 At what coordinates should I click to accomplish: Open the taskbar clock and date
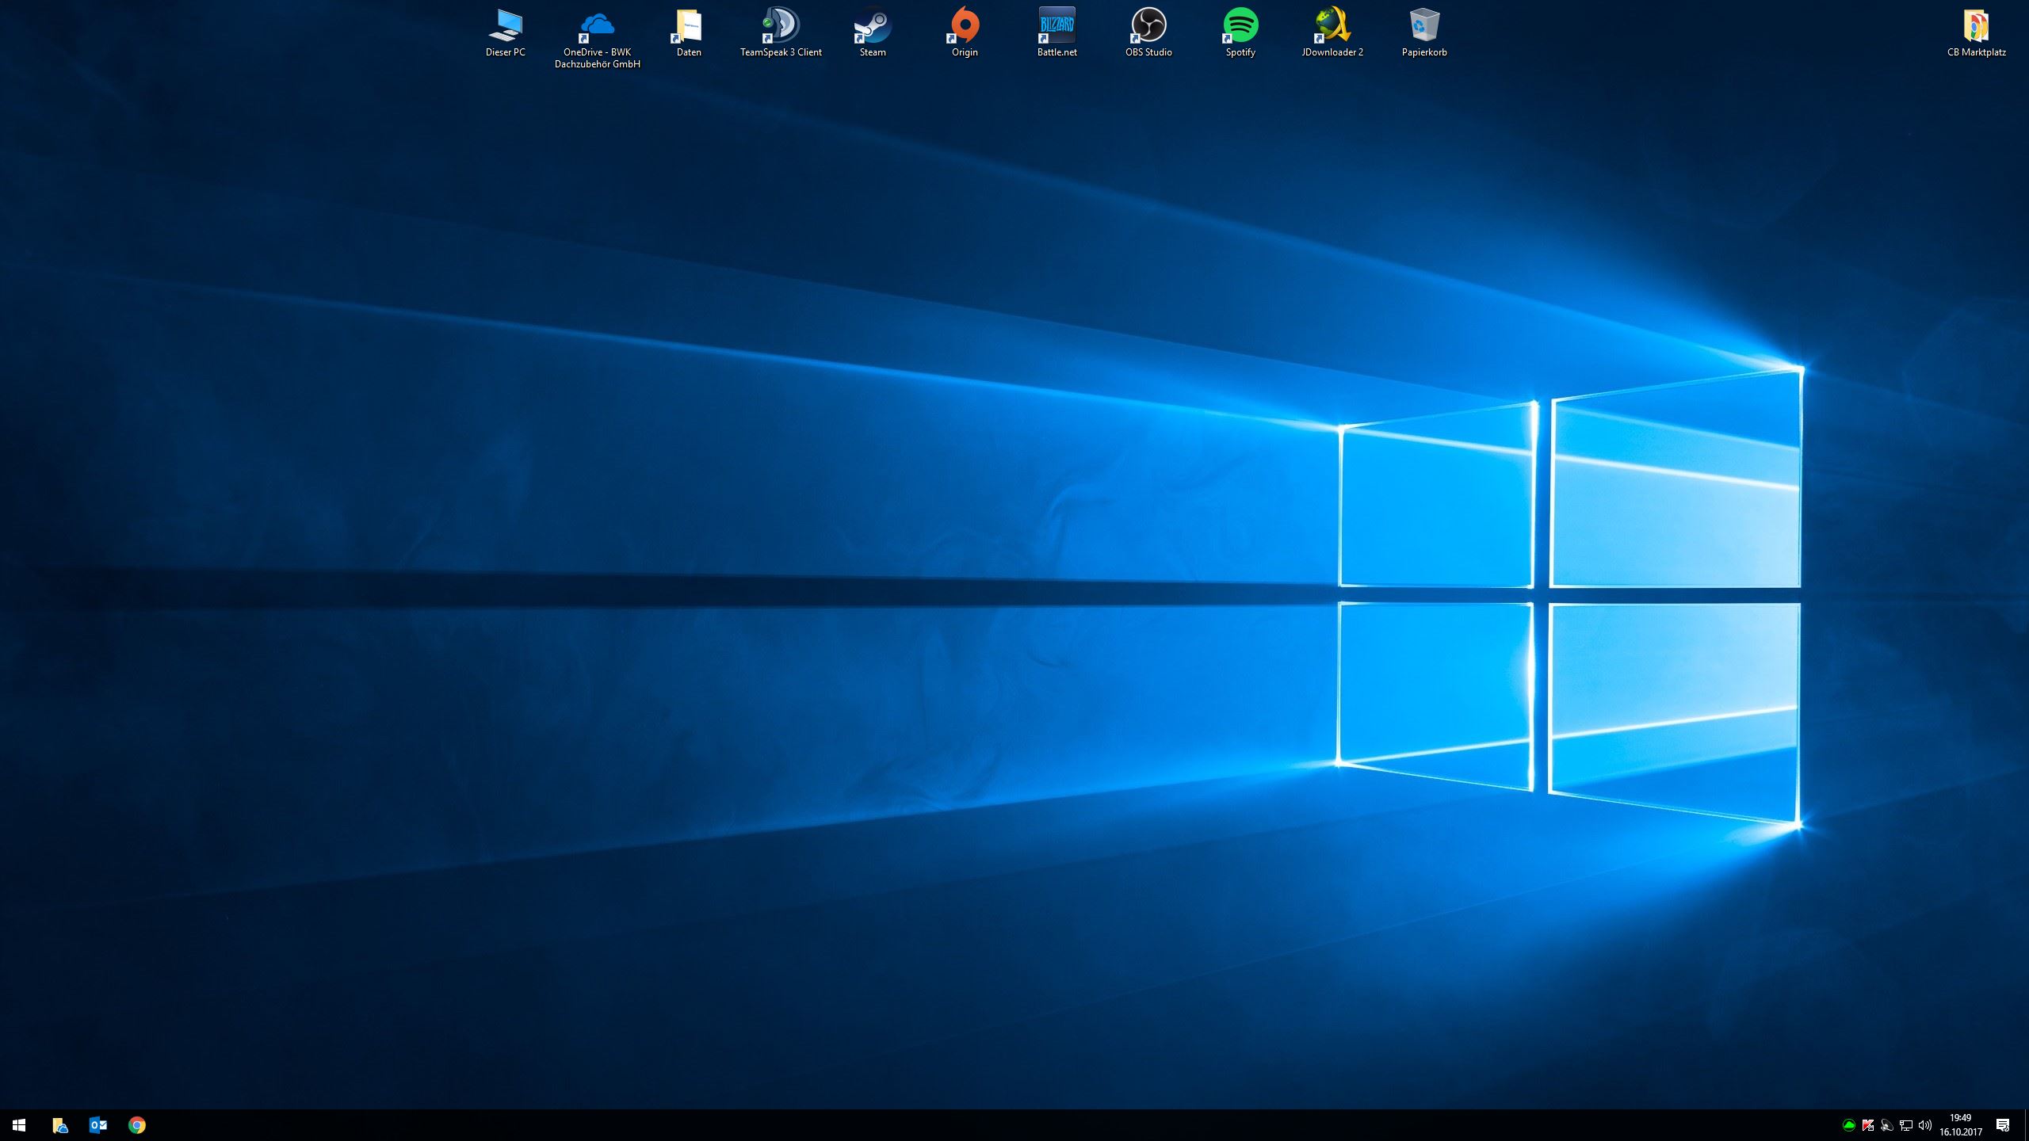(1961, 1125)
